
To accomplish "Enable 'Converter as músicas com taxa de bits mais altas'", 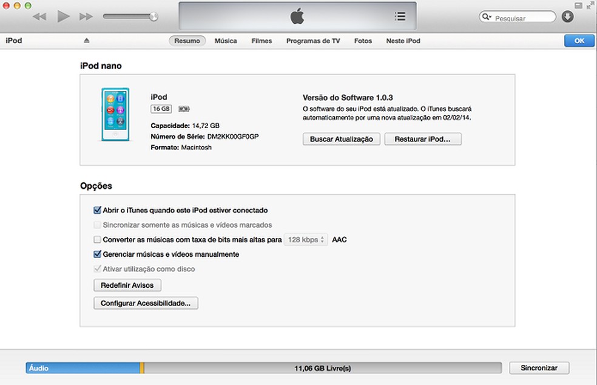I will 97,239.
